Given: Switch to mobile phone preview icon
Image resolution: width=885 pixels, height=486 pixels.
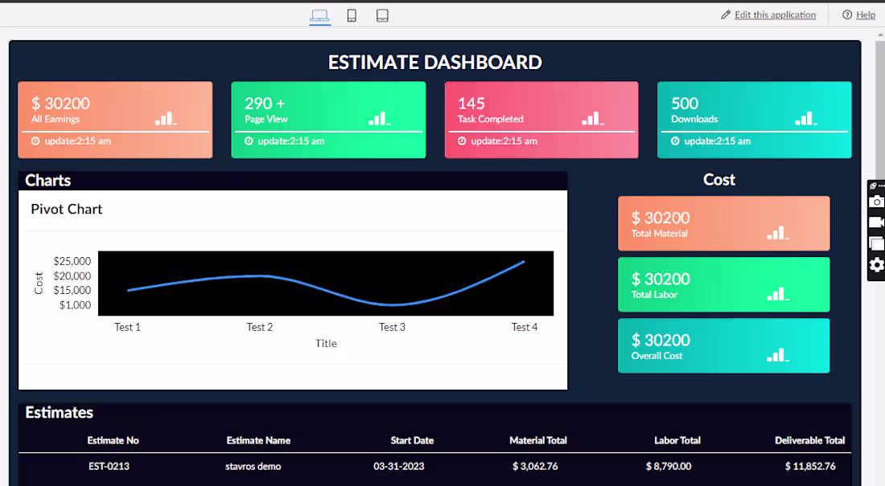Looking at the screenshot, I should click(x=352, y=14).
